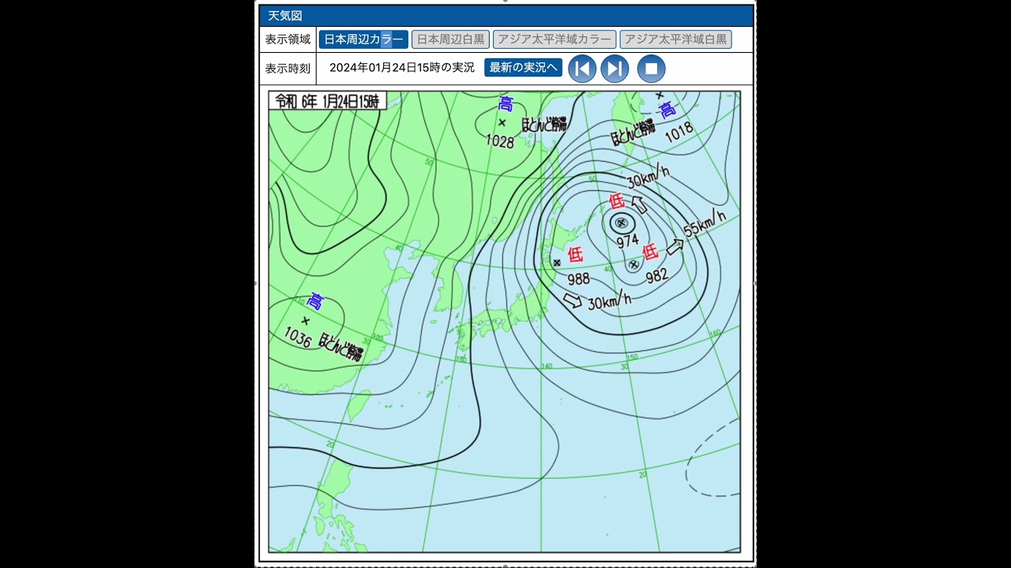Click the 982 low pressure value
The image size is (1011, 568).
pyautogui.click(x=657, y=275)
